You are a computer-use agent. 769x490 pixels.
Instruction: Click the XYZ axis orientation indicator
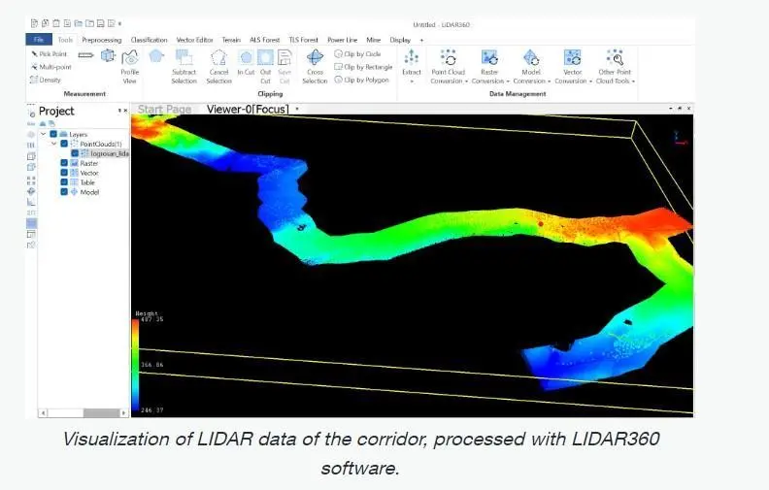680,138
